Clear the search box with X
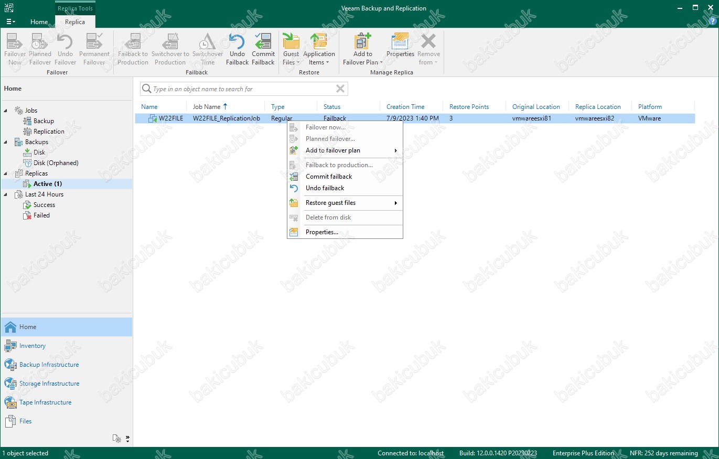The image size is (719, 459). (340, 89)
